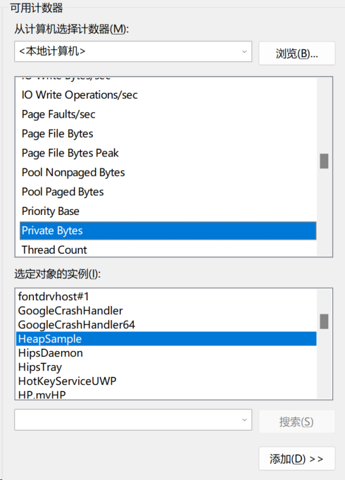This screenshot has width=345, height=480.
Task: Select IO Write Operations/sec counter
Action: click(x=168, y=95)
